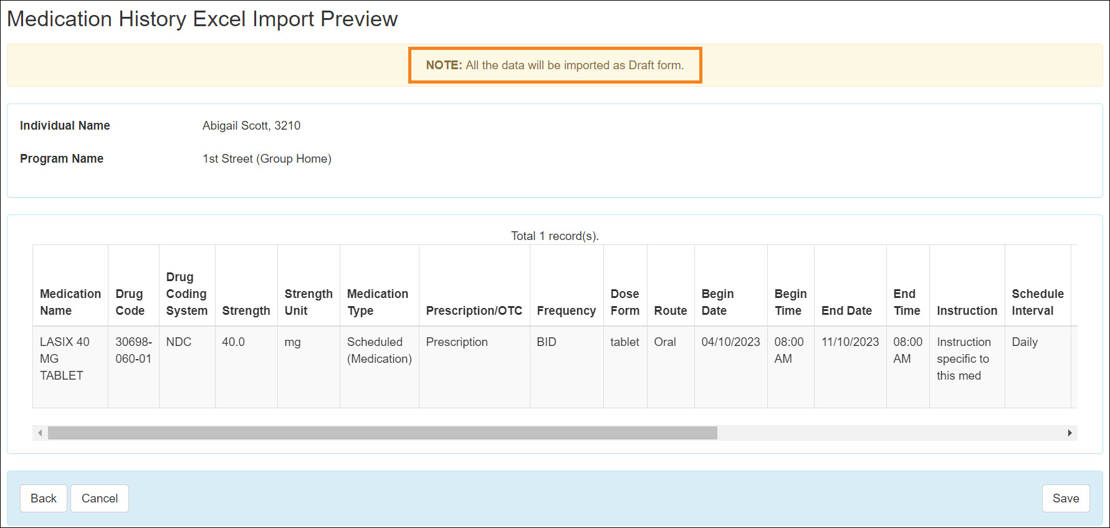Click the Back button

pos(44,498)
